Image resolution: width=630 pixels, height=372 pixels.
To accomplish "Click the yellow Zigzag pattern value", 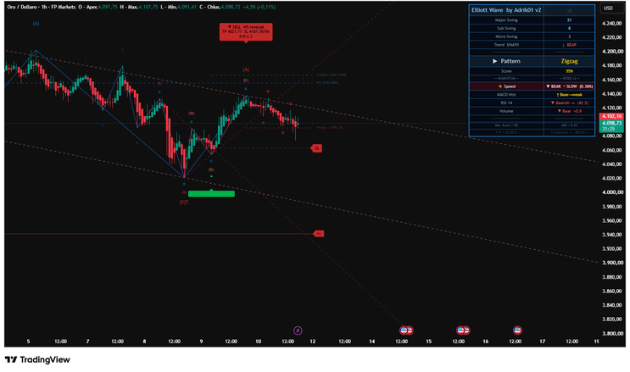I will pos(569,61).
